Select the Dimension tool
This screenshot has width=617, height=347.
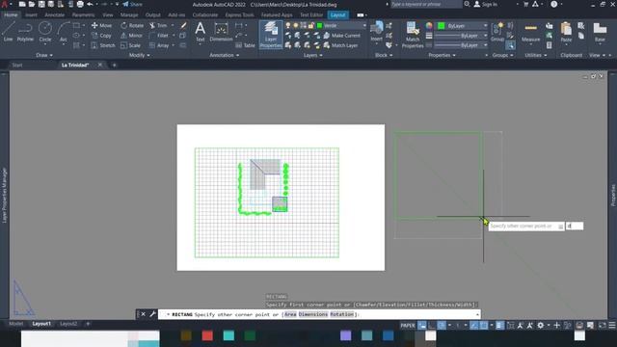[221, 32]
